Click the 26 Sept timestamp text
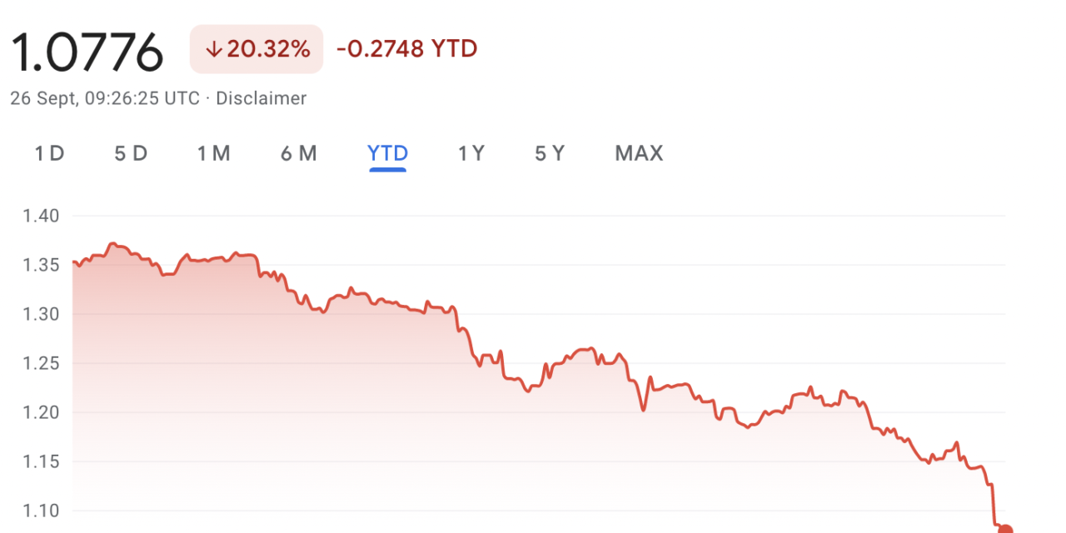 (104, 97)
